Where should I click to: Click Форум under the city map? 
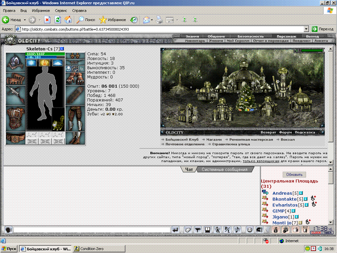click(x=285, y=132)
